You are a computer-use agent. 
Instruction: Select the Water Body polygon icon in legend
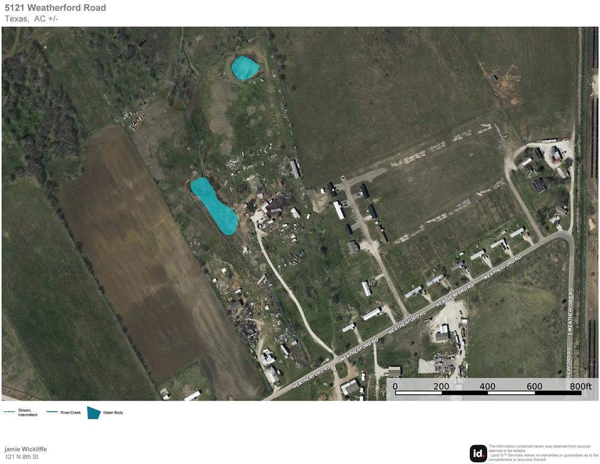pos(92,411)
